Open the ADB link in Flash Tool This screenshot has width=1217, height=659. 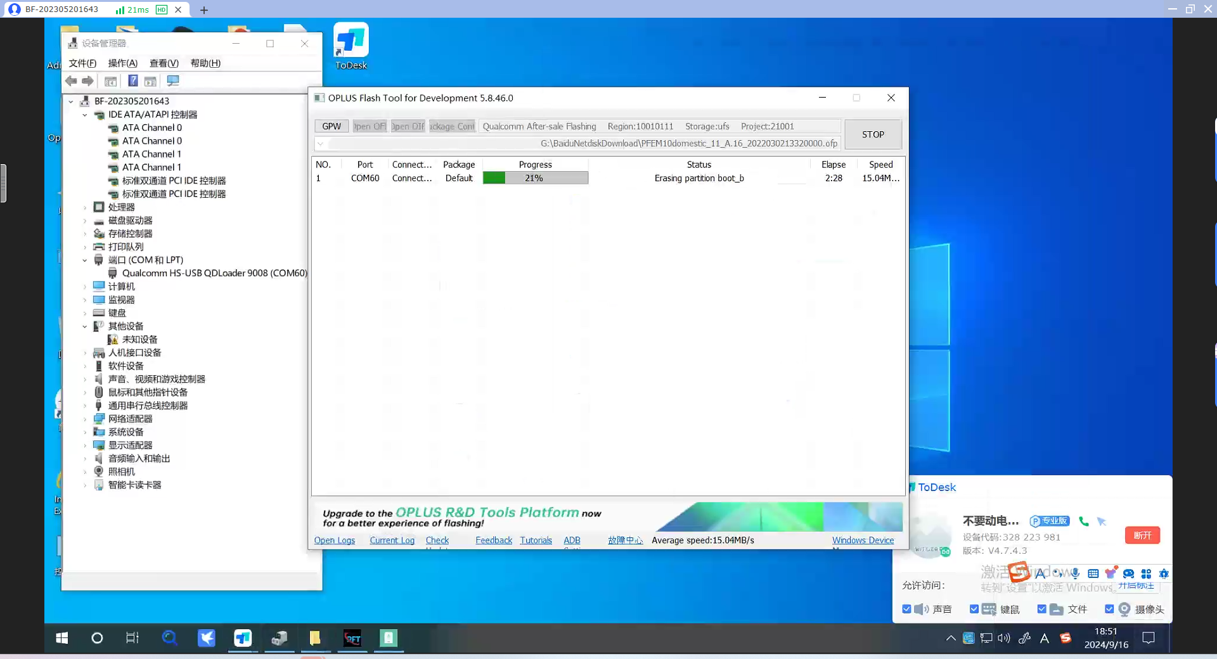point(572,541)
